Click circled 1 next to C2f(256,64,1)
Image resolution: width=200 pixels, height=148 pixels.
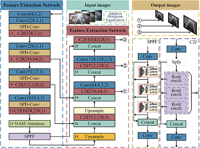125,92
